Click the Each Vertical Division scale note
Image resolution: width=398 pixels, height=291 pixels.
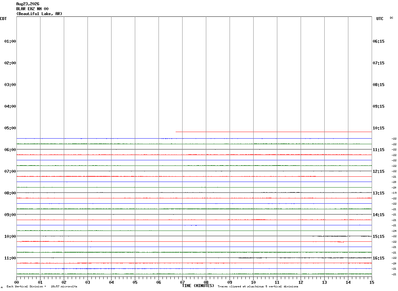(x=42, y=286)
